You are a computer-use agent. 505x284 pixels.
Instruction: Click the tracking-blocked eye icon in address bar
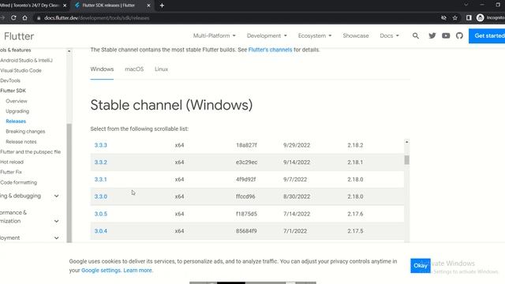pyautogui.click(x=443, y=17)
